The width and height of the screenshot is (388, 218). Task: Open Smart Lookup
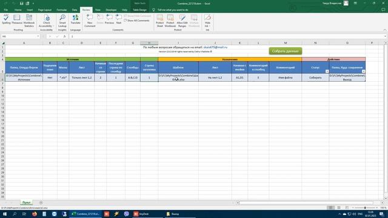(62, 21)
